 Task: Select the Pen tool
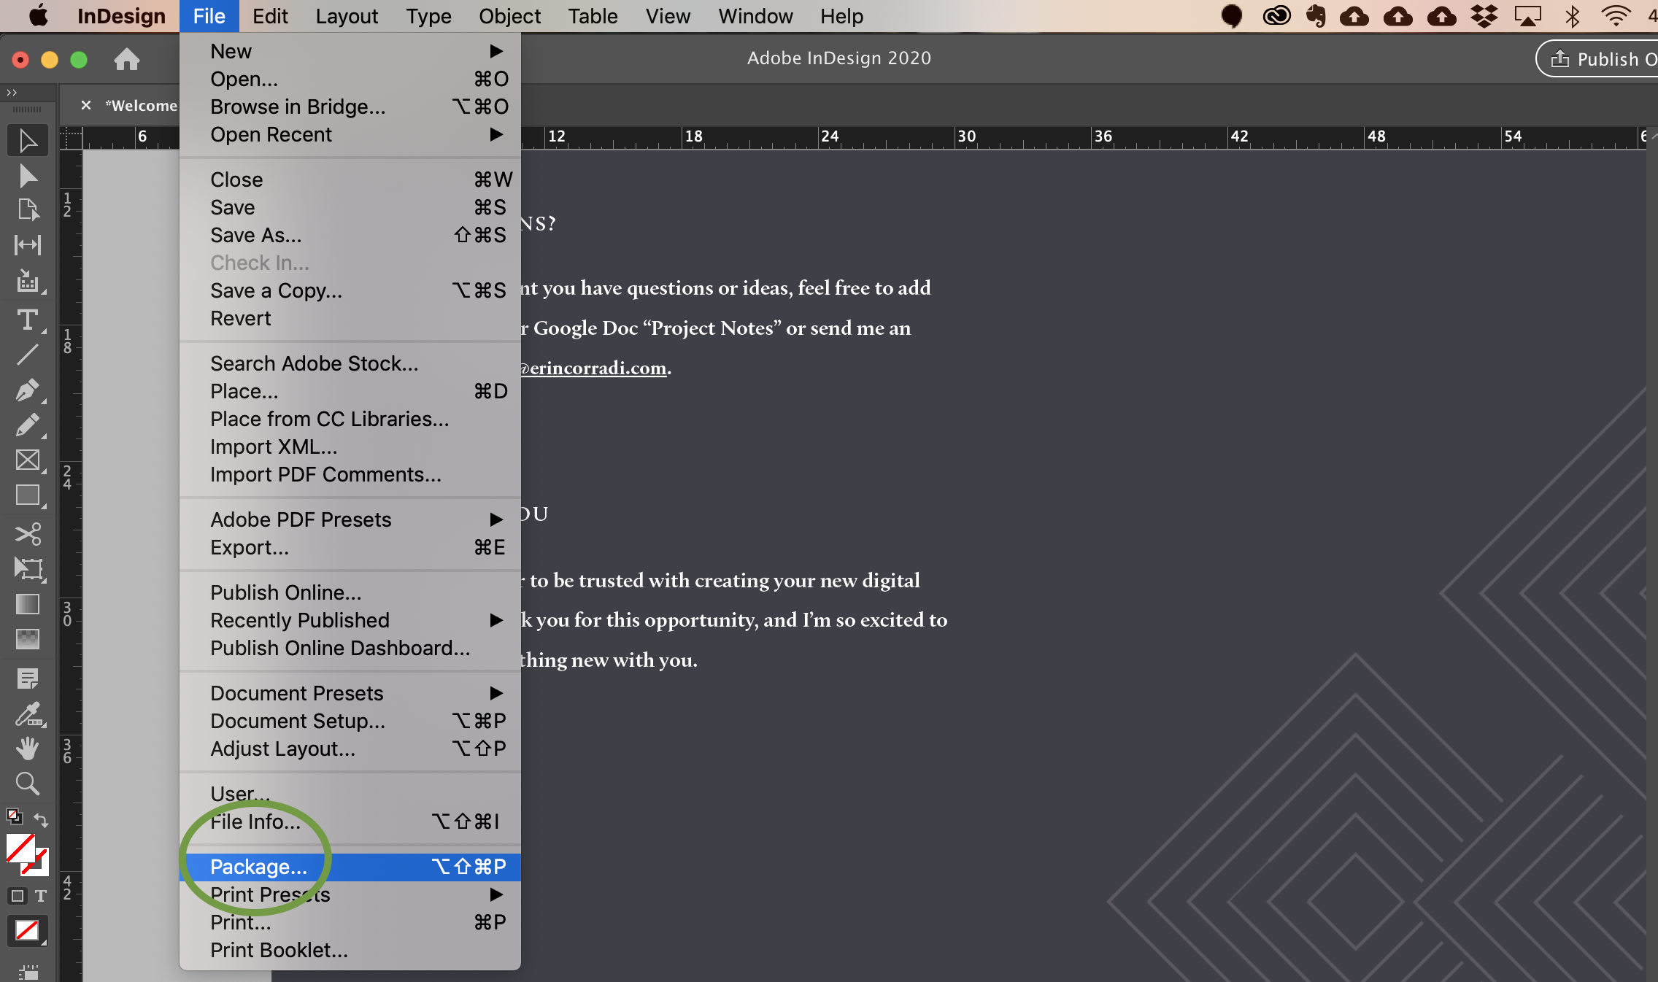click(28, 390)
